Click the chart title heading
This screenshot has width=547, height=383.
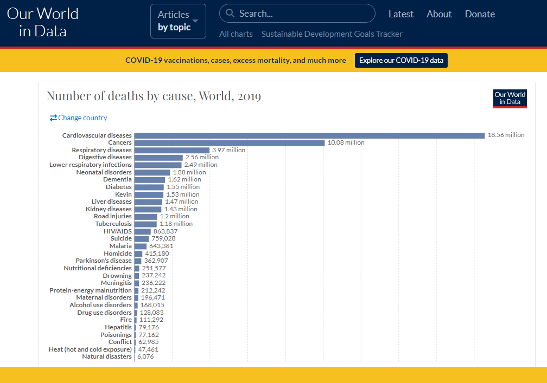pos(154,96)
